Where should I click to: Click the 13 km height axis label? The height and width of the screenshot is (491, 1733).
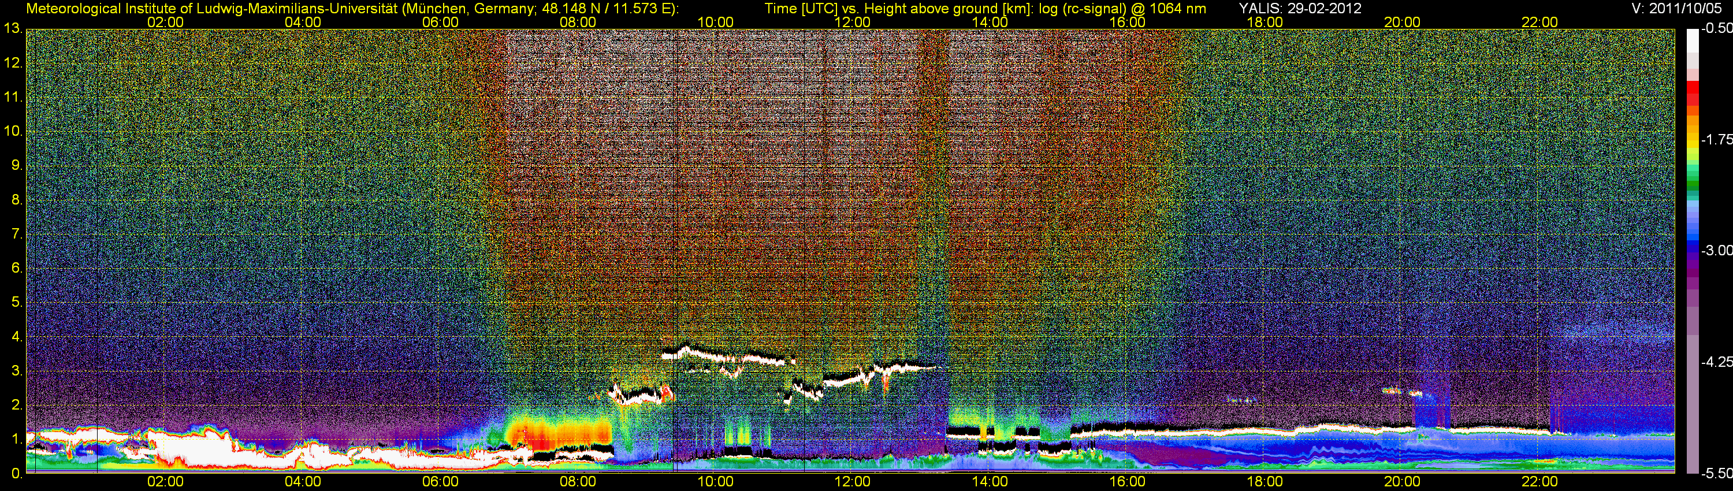pos(13,28)
